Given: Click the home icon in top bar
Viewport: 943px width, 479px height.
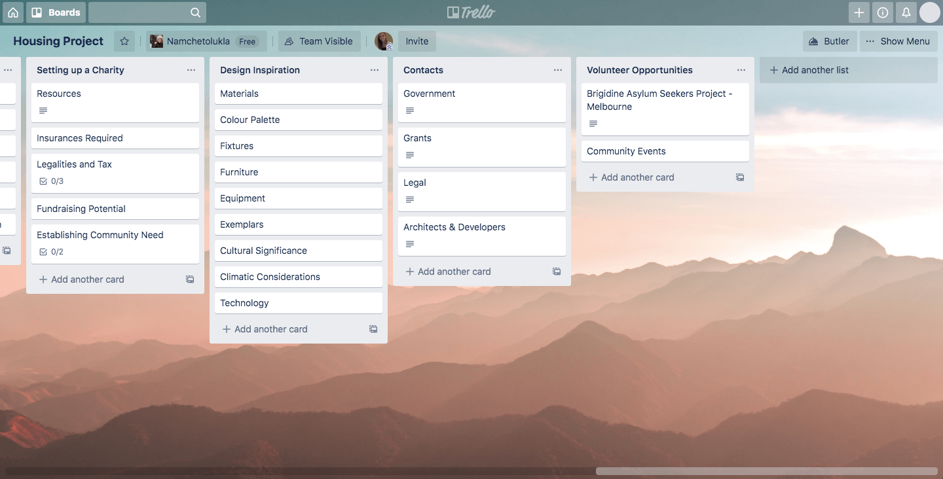Looking at the screenshot, I should tap(13, 12).
